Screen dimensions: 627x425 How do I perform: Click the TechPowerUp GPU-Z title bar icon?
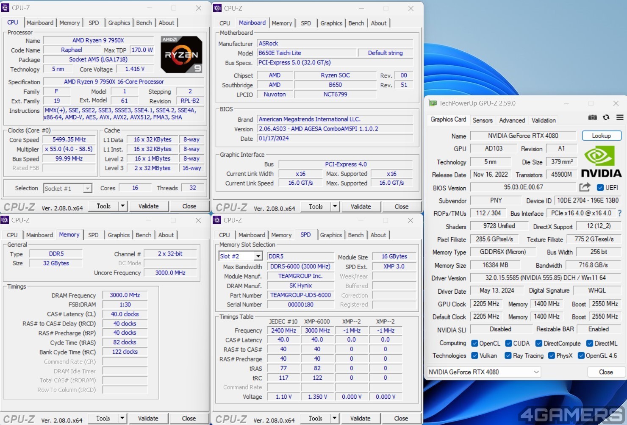pos(433,103)
